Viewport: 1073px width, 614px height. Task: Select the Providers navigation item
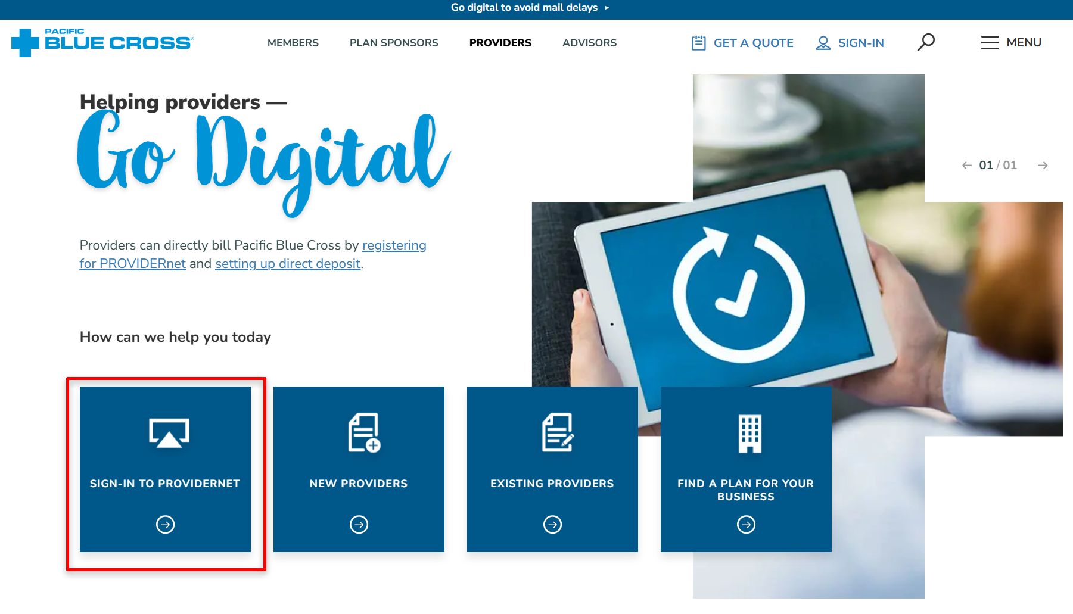(500, 43)
